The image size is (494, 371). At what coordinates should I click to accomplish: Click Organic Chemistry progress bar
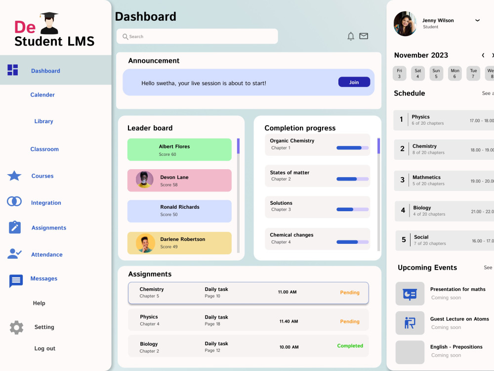(353, 147)
